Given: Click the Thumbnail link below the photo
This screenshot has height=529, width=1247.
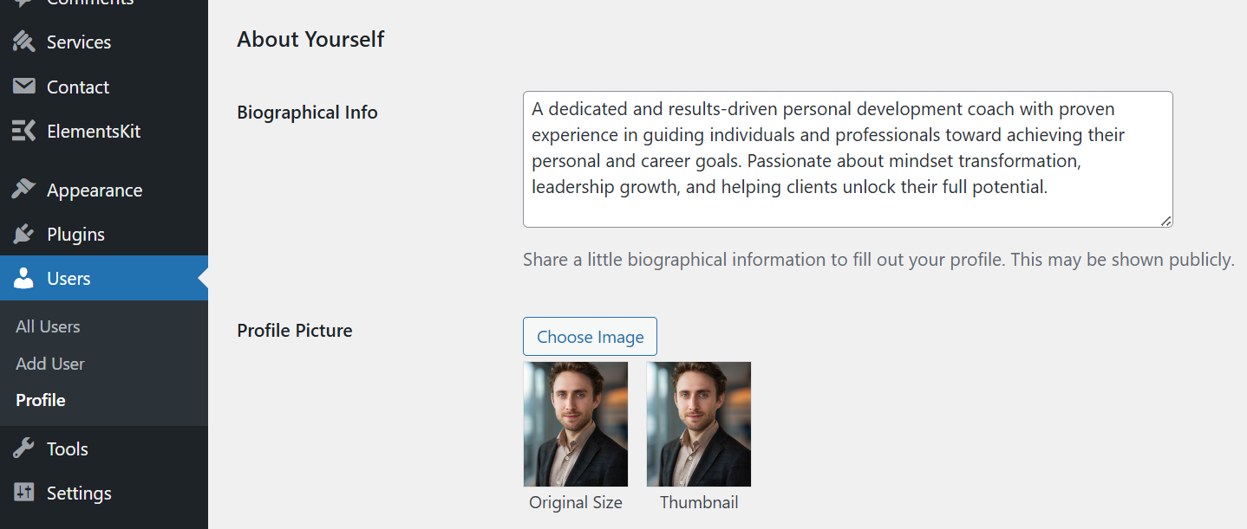Looking at the screenshot, I should tap(698, 502).
